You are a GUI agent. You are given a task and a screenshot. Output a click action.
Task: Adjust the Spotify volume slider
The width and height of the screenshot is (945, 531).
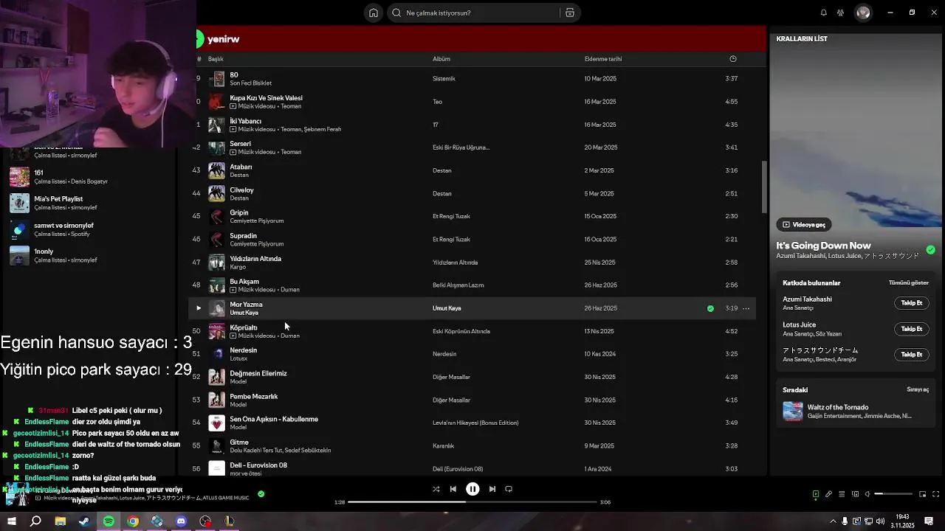click(893, 494)
